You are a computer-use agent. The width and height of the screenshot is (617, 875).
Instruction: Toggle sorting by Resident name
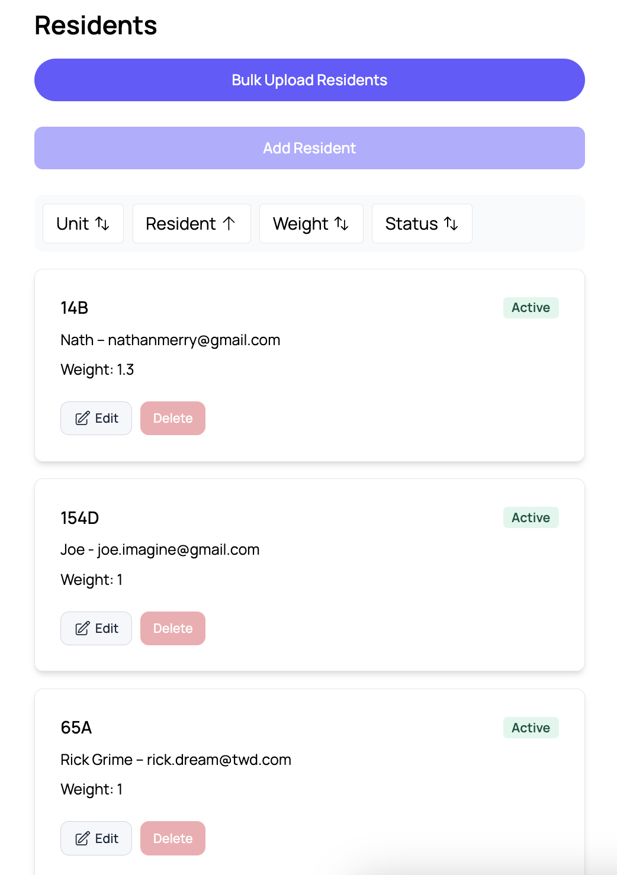pyautogui.click(x=192, y=224)
